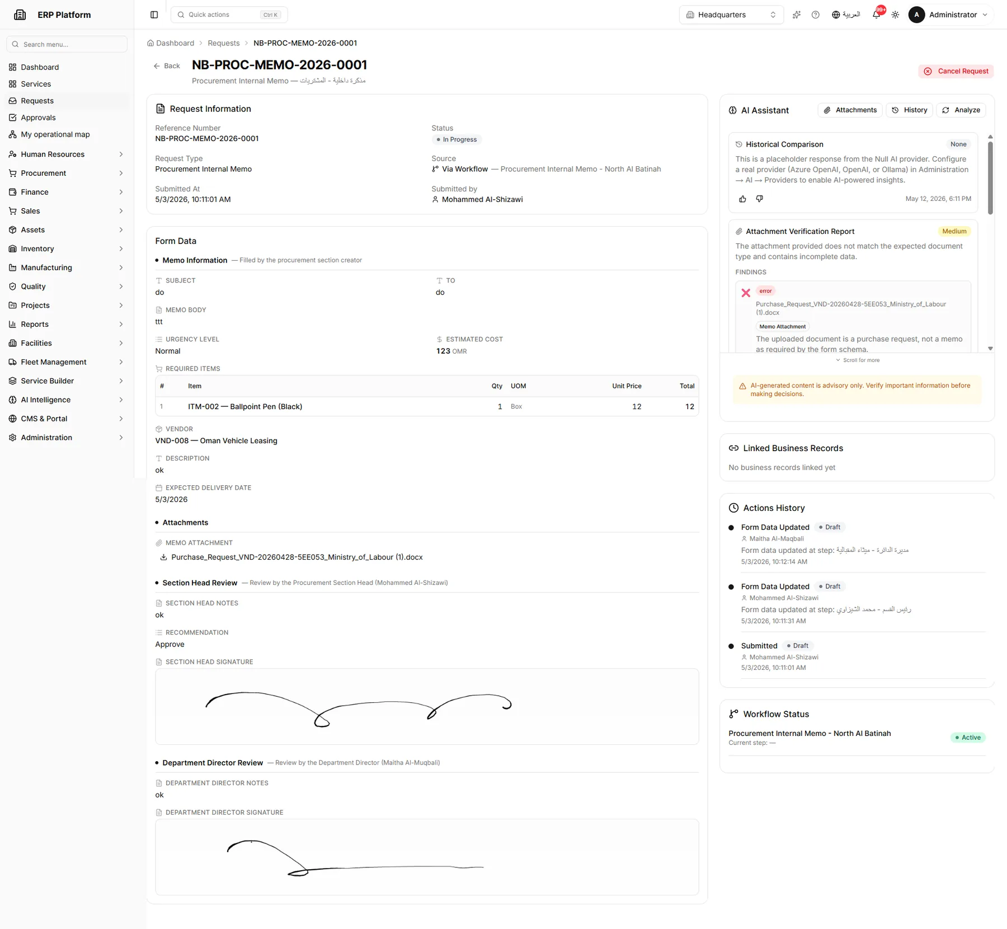Screen dimensions: 1007x929
Task: Click the Dashboard sidebar icon
Action: point(13,67)
